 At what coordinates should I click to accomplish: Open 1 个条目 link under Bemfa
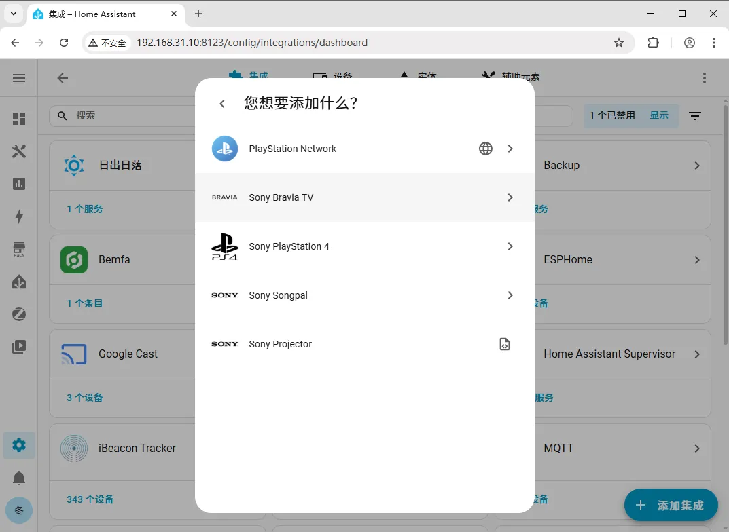[x=85, y=303]
